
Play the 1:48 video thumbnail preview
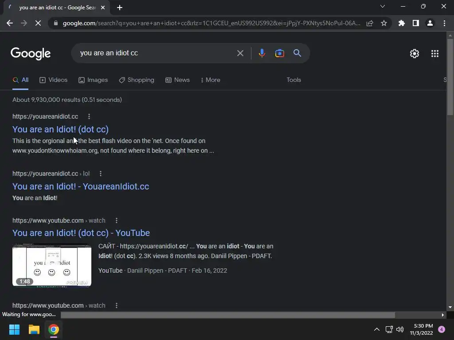52,265
